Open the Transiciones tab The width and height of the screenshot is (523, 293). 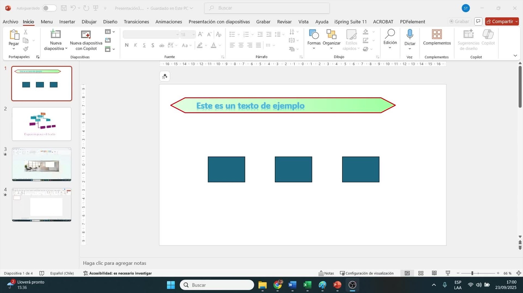click(136, 22)
